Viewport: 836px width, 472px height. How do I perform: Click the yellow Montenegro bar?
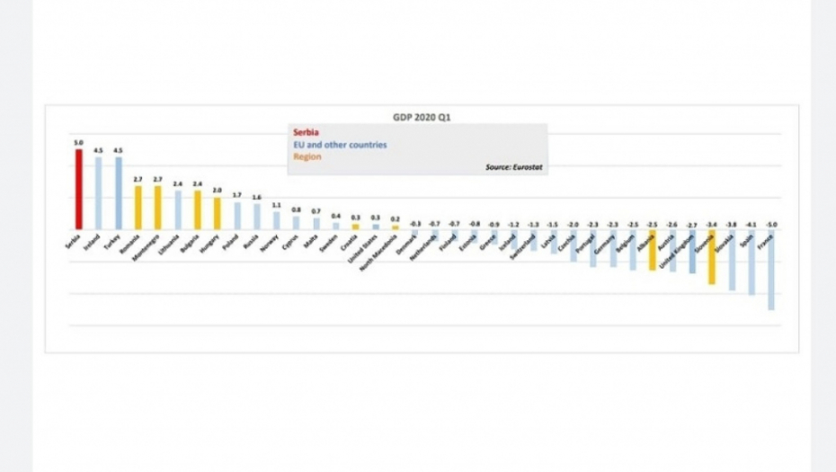pyautogui.click(x=158, y=207)
